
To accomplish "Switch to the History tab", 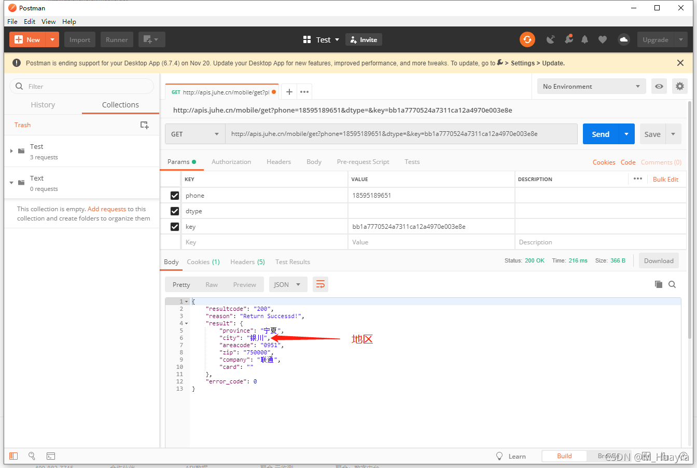I will (43, 105).
